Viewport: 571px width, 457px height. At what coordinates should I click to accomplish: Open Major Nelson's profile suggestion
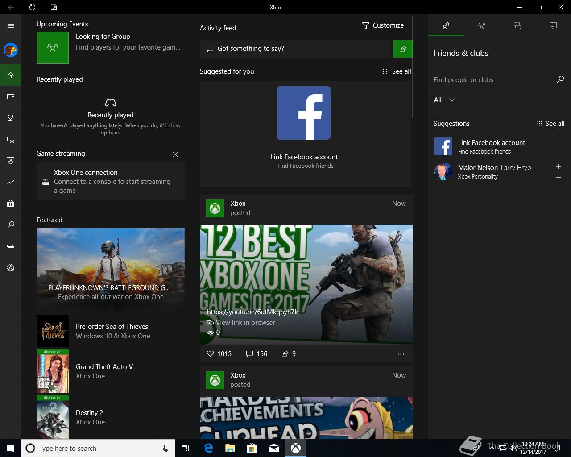491,171
